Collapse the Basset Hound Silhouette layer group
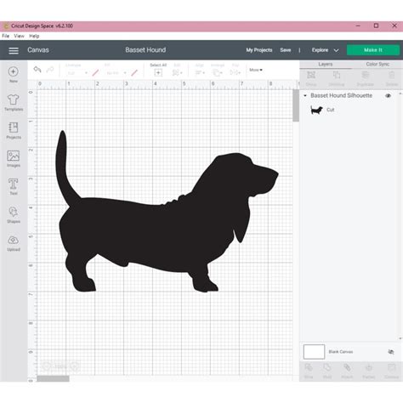 [x=305, y=96]
